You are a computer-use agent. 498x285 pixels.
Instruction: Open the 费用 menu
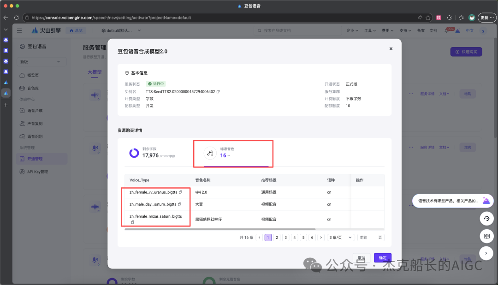(387, 30)
